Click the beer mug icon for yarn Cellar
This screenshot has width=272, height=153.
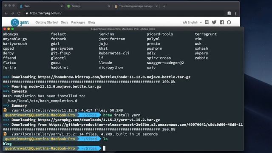pyautogui.click(x=5, y=134)
